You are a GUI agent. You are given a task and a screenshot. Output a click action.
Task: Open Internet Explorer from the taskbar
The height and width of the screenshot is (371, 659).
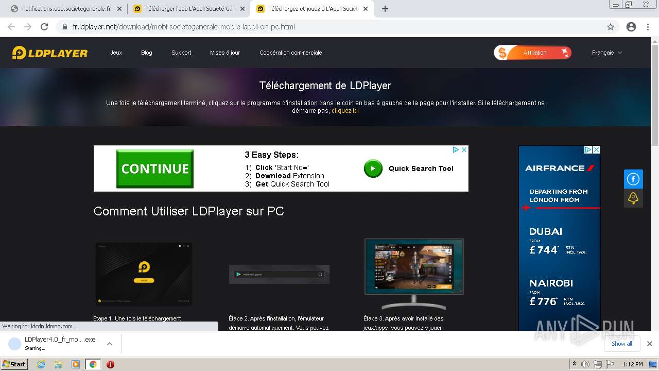coord(41,364)
